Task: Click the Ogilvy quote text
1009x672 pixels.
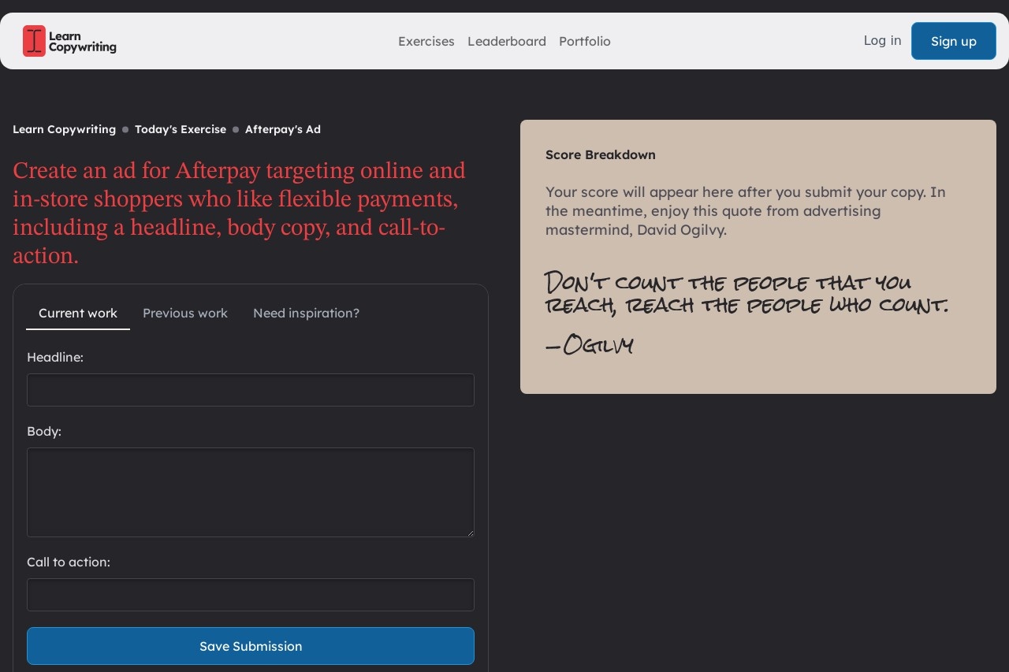Action: point(746,293)
